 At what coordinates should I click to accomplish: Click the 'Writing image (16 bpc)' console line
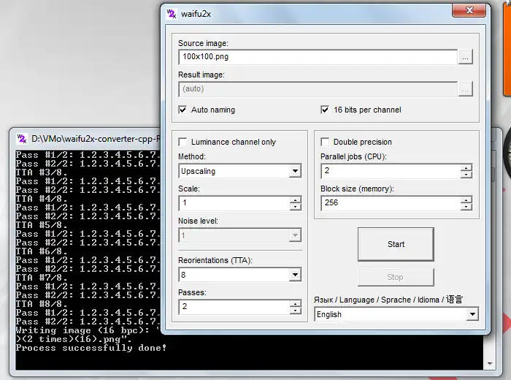tap(88, 330)
